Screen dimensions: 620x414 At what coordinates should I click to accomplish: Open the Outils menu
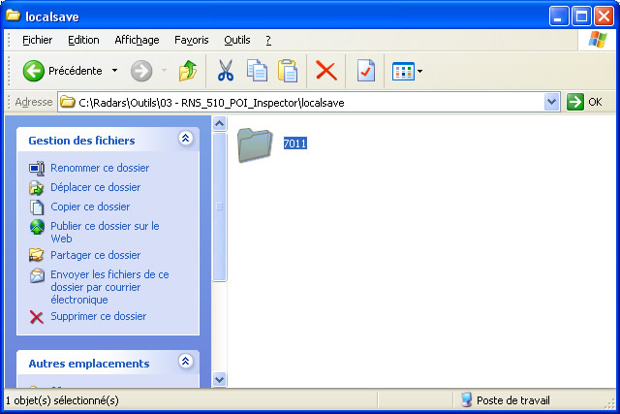pos(236,40)
